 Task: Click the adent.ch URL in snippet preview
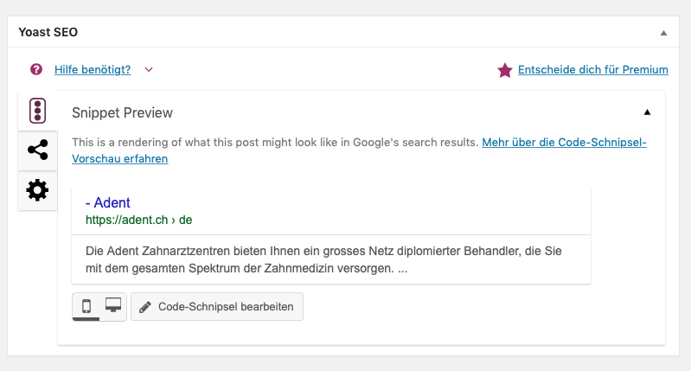138,220
